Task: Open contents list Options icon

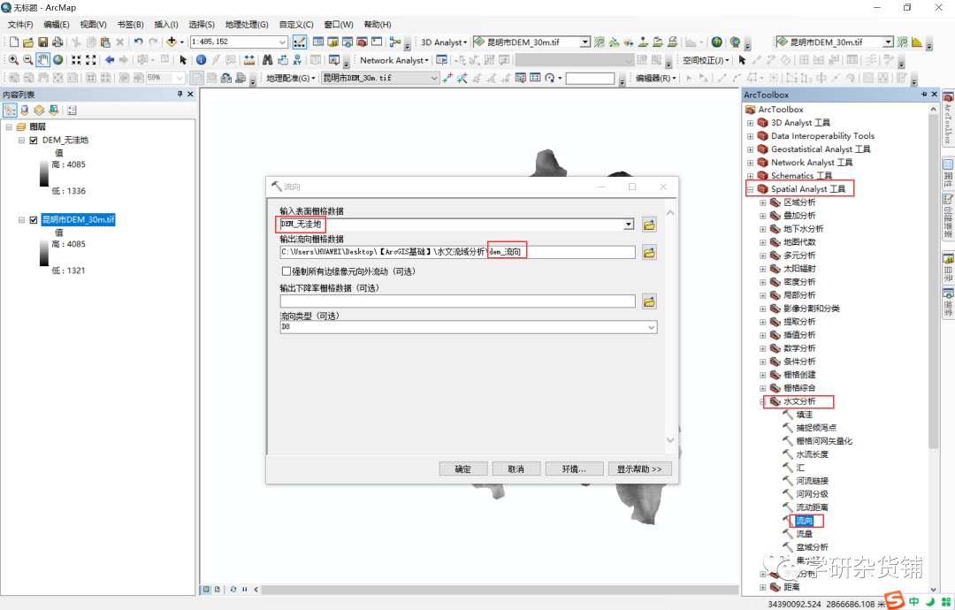Action: point(72,111)
